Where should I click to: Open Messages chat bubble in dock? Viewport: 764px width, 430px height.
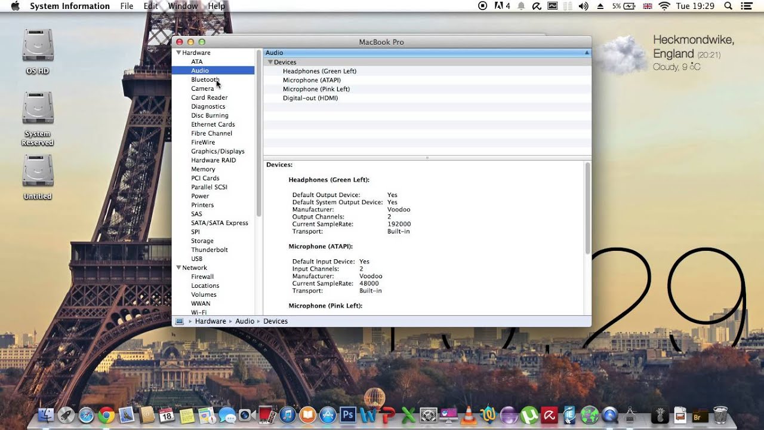click(227, 415)
